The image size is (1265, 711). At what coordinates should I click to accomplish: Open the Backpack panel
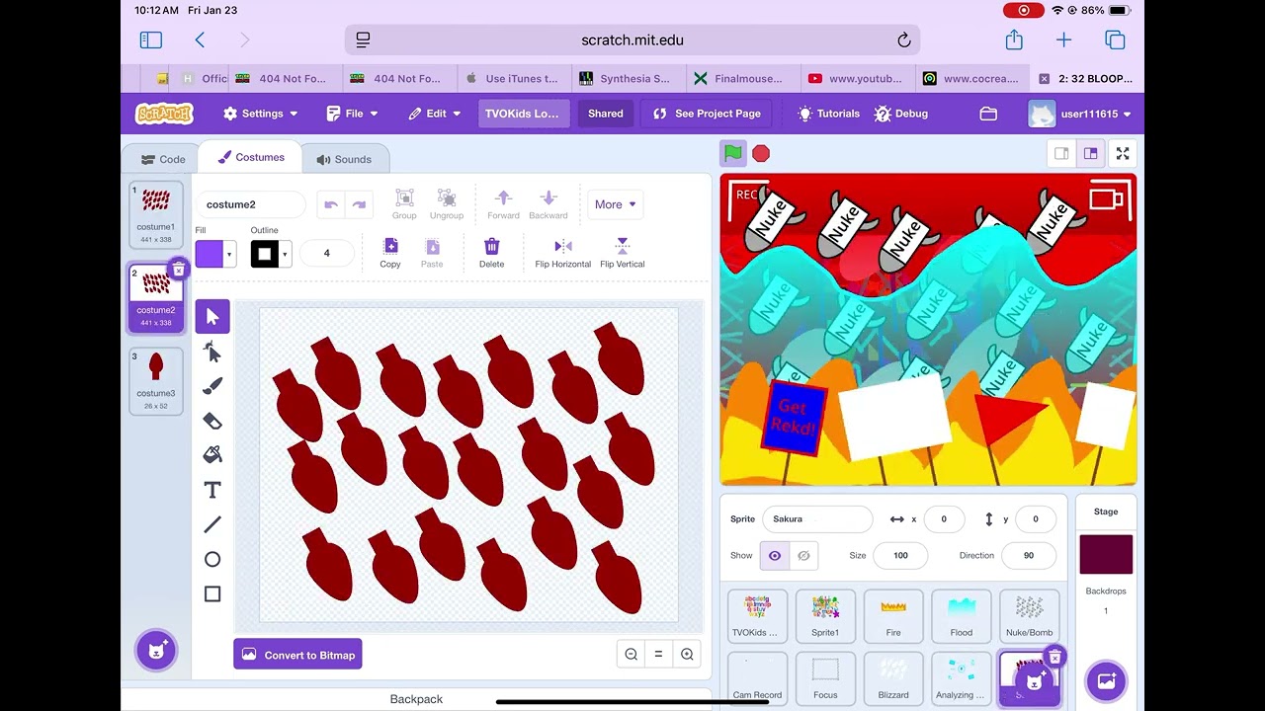coord(416,698)
